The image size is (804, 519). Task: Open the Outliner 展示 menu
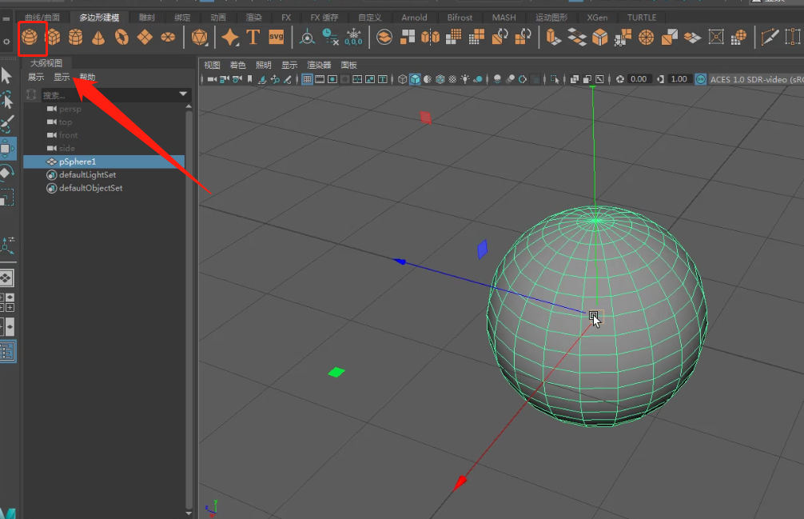point(36,77)
